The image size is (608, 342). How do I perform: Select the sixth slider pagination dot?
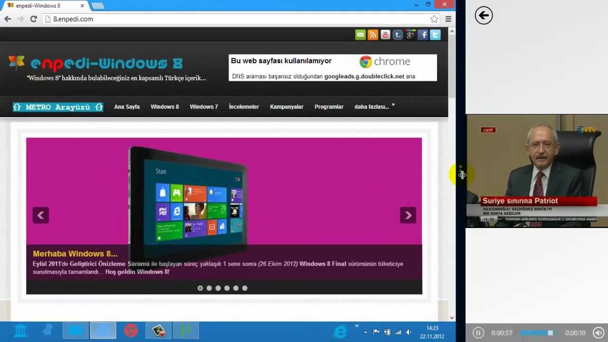[x=245, y=288]
